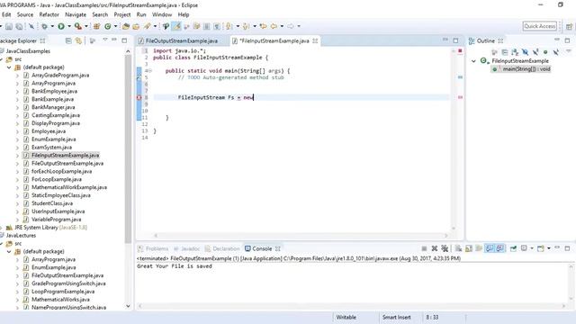
Task: Click the Save toolbar icon
Action: [9, 26]
